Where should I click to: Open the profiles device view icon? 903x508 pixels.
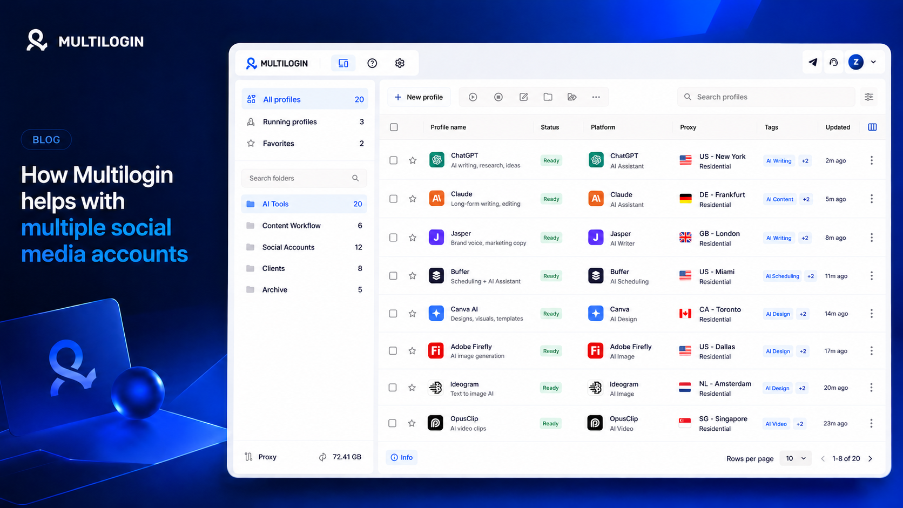tap(343, 63)
